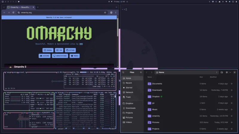This screenshot has width=239, height=134.
Task: Open the MERCH button
Action: click(74, 56)
